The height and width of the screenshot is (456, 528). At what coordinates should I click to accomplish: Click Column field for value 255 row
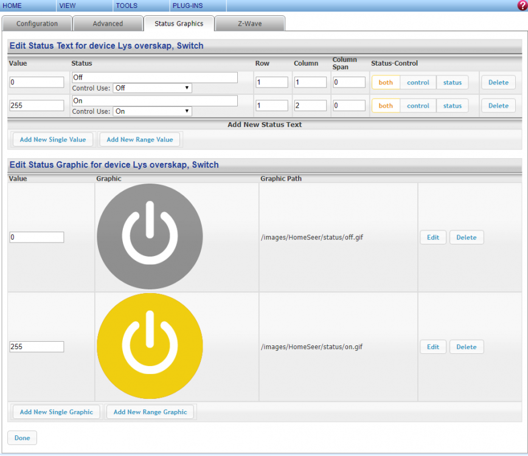(310, 106)
